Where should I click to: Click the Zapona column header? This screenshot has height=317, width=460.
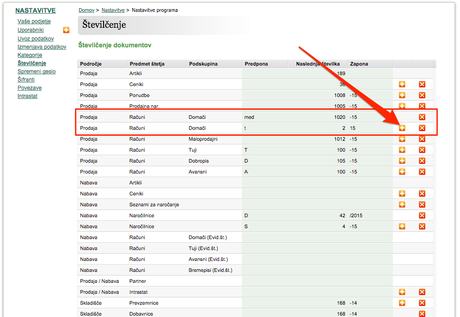pyautogui.click(x=370, y=64)
